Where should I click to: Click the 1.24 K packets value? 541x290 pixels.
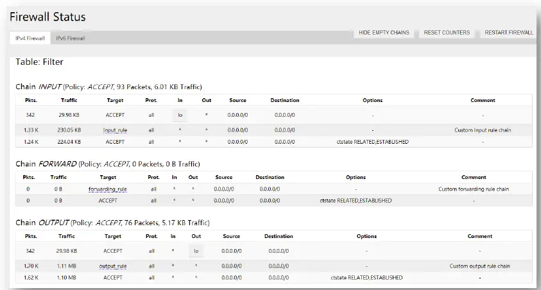pyautogui.click(x=31, y=142)
